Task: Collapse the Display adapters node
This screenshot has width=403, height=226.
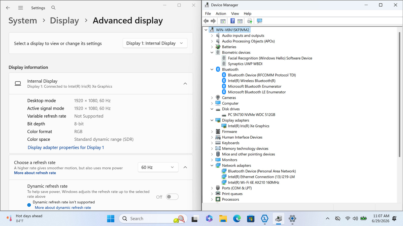Action: pyautogui.click(x=212, y=120)
